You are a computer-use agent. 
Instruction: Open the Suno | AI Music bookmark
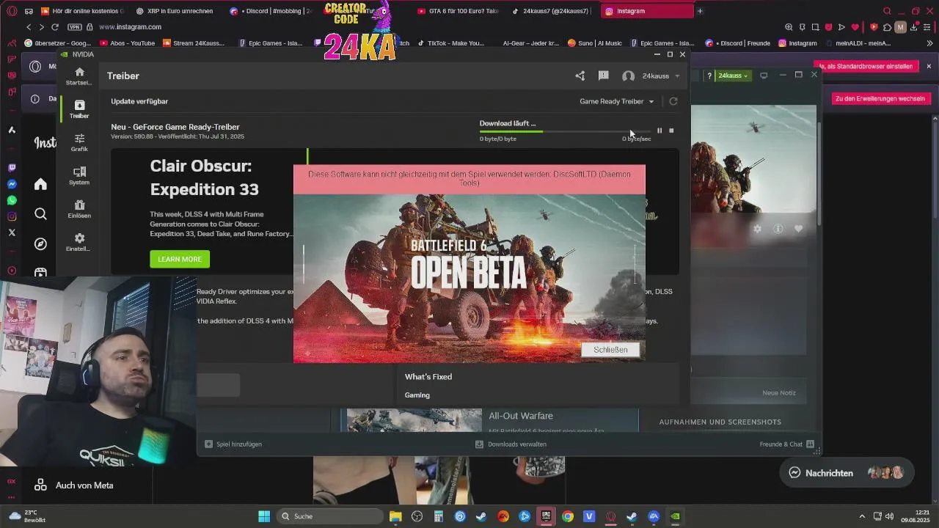pos(595,43)
